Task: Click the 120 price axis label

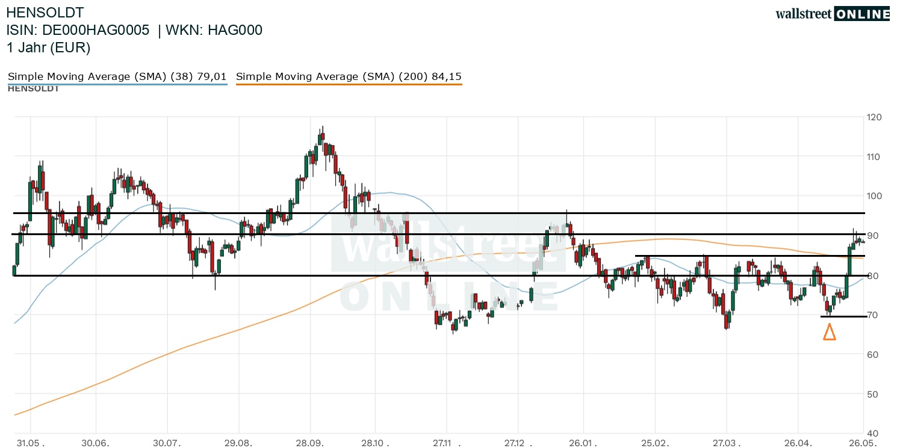Action: coord(874,117)
